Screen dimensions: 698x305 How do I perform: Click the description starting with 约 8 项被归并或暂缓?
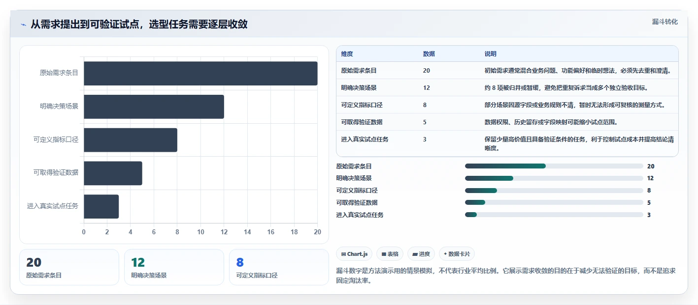click(566, 88)
